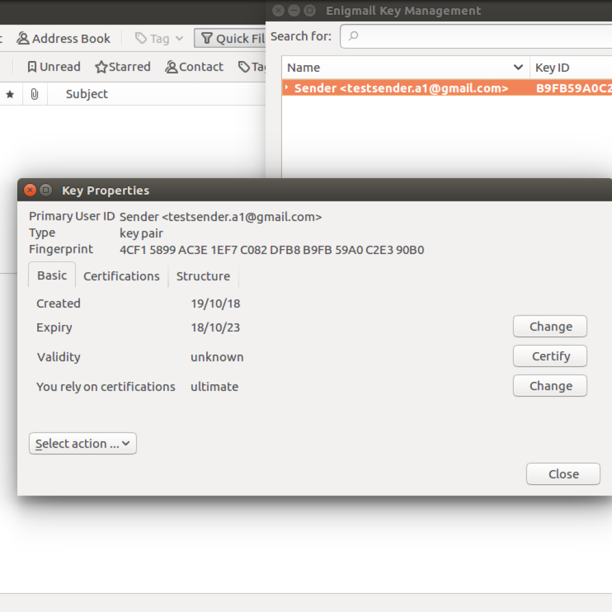Open the Address Book
This screenshot has width=612, height=612.
63,39
